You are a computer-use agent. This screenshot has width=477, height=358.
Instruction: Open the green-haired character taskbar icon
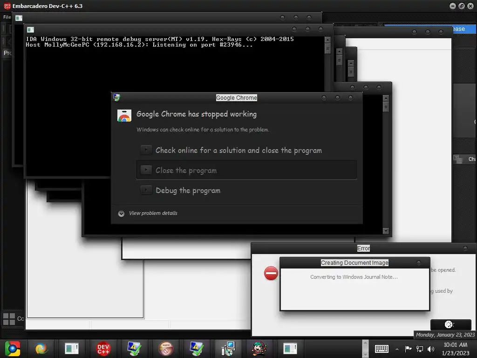(x=259, y=349)
